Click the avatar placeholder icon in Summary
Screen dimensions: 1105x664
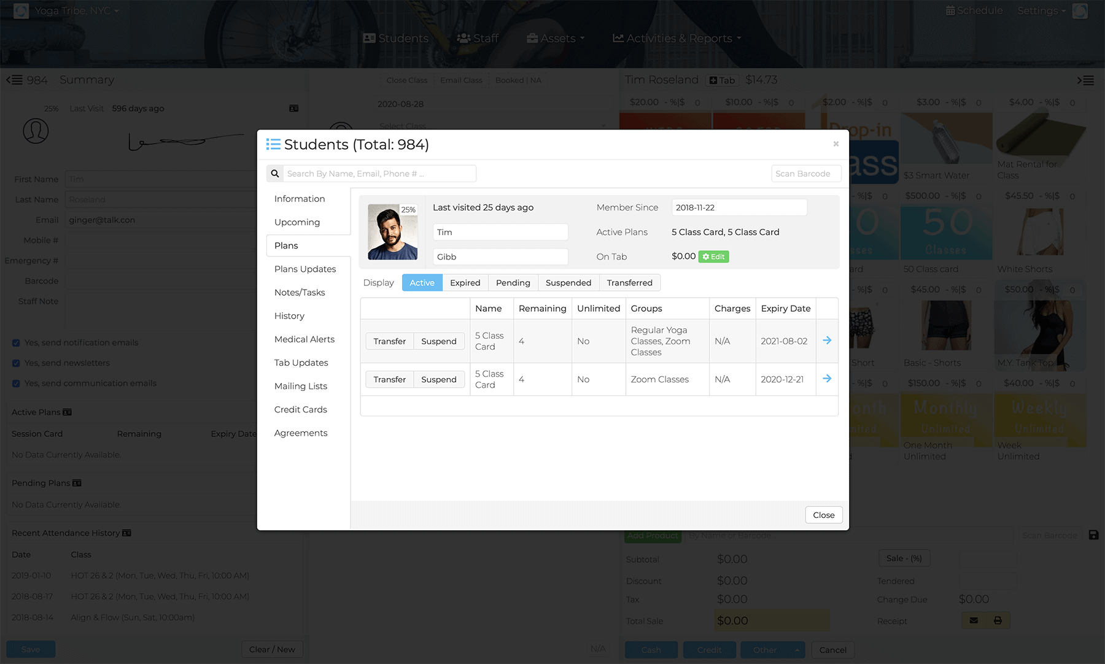click(36, 131)
